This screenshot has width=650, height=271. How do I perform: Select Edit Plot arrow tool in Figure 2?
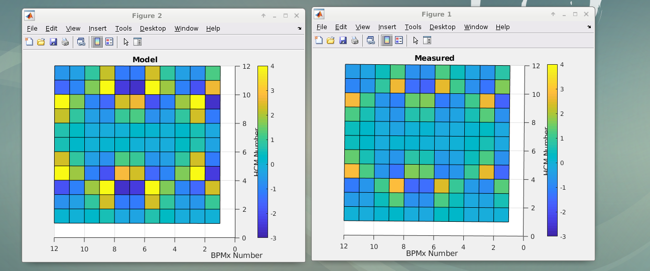[126, 42]
